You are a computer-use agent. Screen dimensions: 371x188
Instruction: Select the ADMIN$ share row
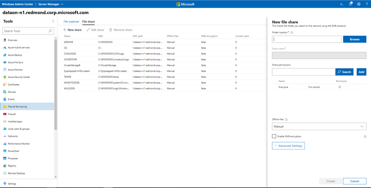click(162, 42)
